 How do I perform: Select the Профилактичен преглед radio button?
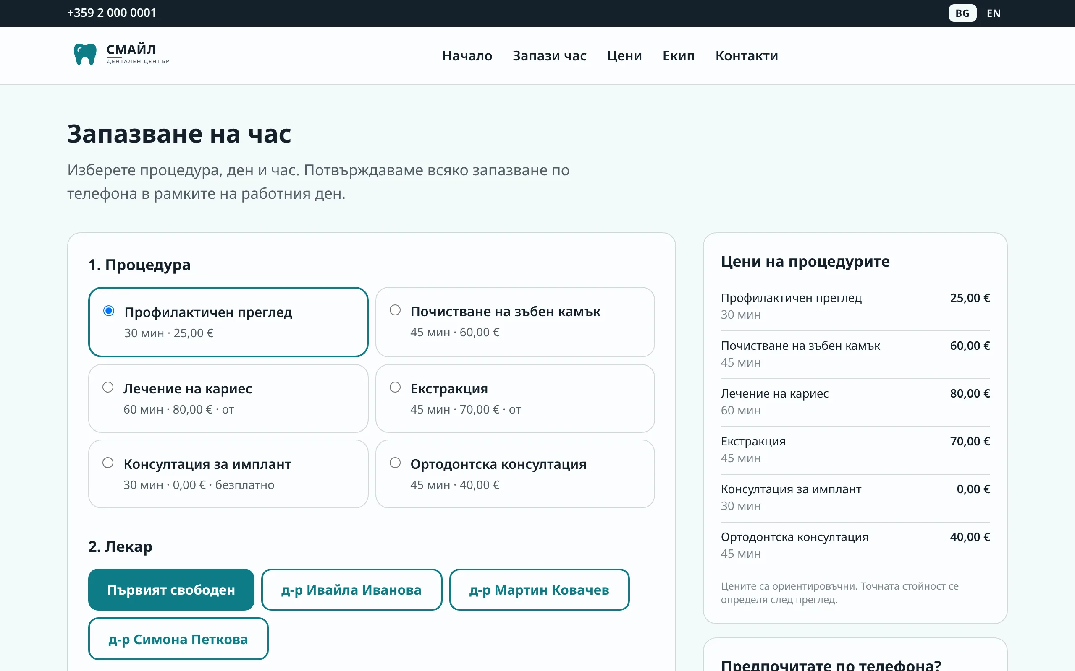(108, 311)
